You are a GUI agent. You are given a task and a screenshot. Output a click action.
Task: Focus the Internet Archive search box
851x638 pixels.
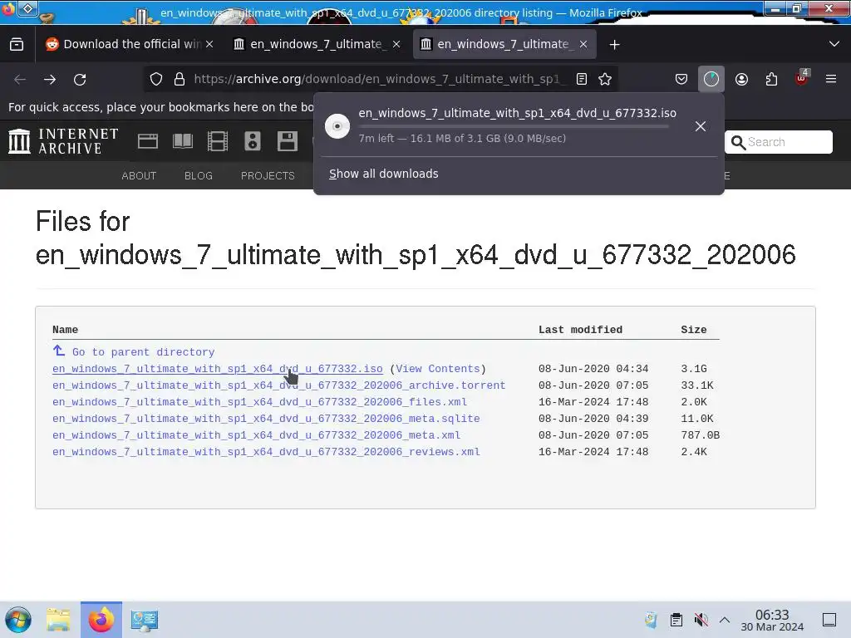(778, 142)
